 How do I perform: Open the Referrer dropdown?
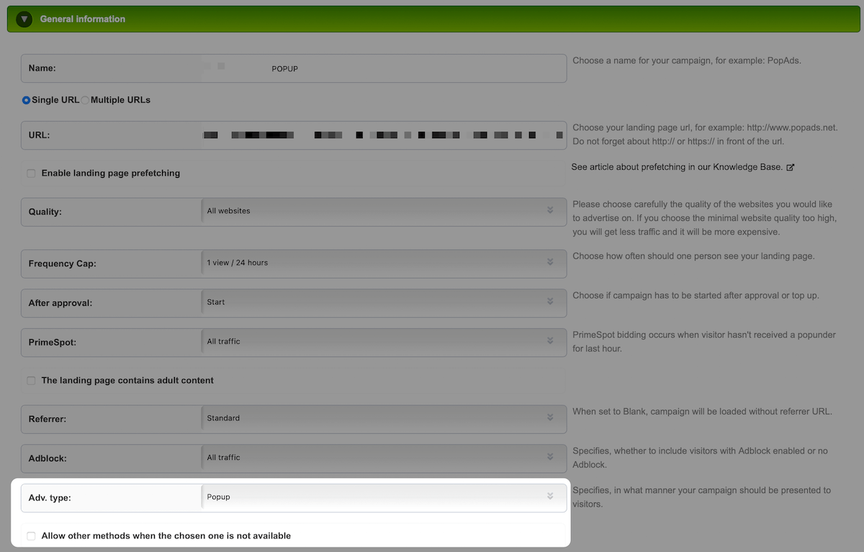click(x=383, y=418)
